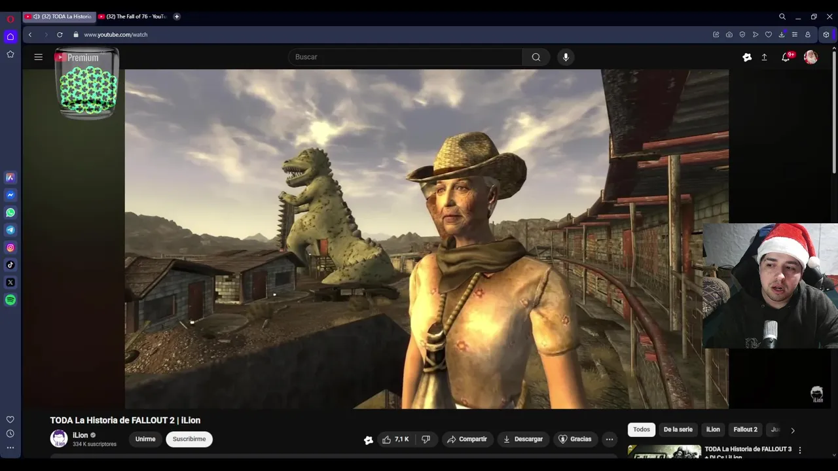Open browsing history clock in sidebar
The height and width of the screenshot is (471, 838).
pos(10,434)
